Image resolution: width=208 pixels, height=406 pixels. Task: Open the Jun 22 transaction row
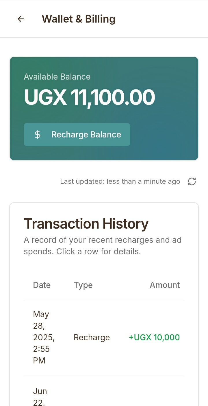click(x=104, y=396)
